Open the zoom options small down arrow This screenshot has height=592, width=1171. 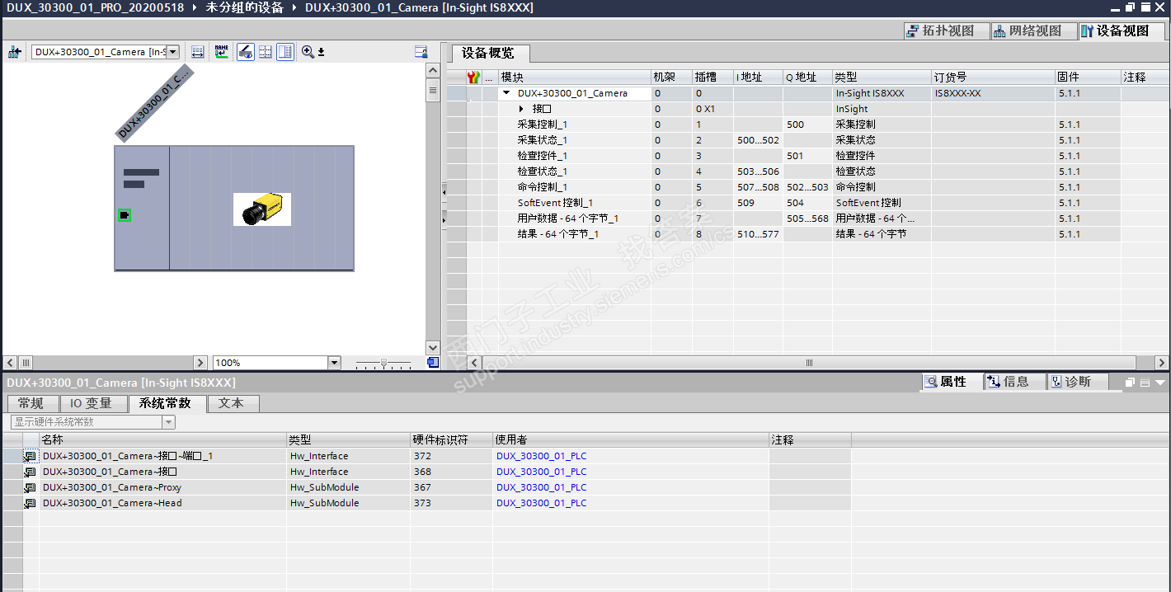point(322,52)
